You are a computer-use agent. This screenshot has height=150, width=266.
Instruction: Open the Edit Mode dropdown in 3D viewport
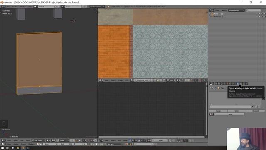coord(39,140)
